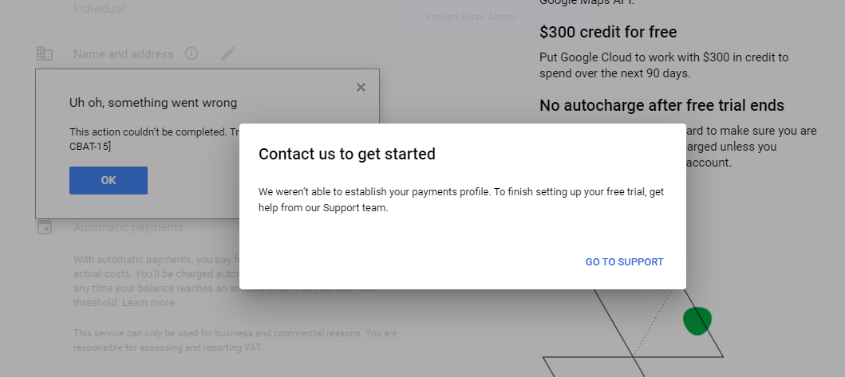Screen dimensions: 845x377
Task: Click the 'We weren't able to establish' message
Action: 460,200
